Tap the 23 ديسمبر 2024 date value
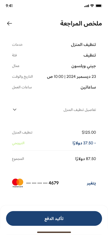Viewport: 108px width, 235px height. click(x=81, y=77)
